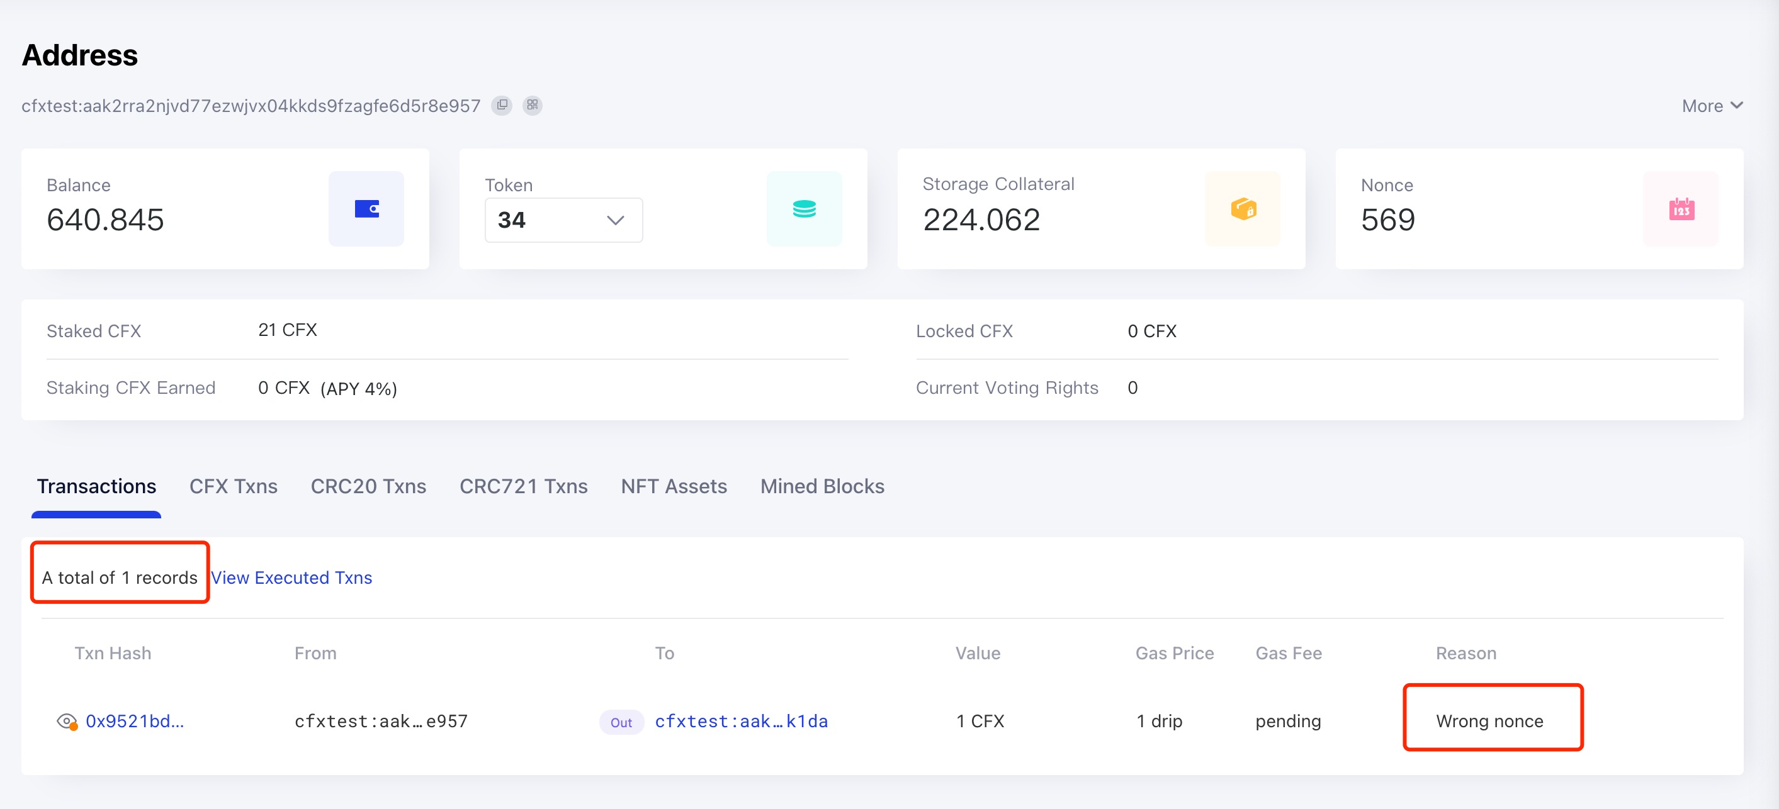
Task: Expand the Token dropdown showing 34
Action: tap(563, 220)
